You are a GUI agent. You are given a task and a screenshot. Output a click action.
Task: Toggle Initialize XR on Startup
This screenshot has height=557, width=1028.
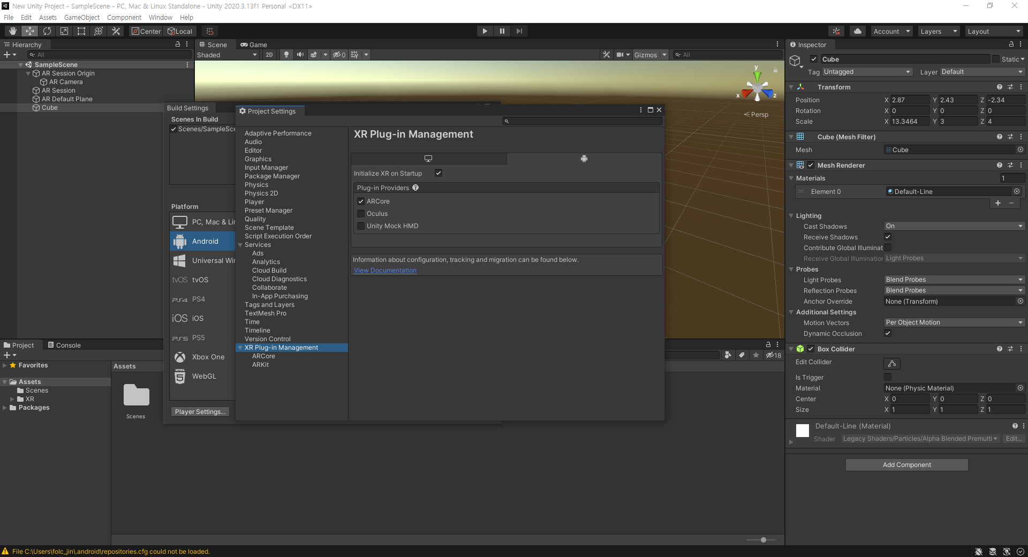click(439, 173)
